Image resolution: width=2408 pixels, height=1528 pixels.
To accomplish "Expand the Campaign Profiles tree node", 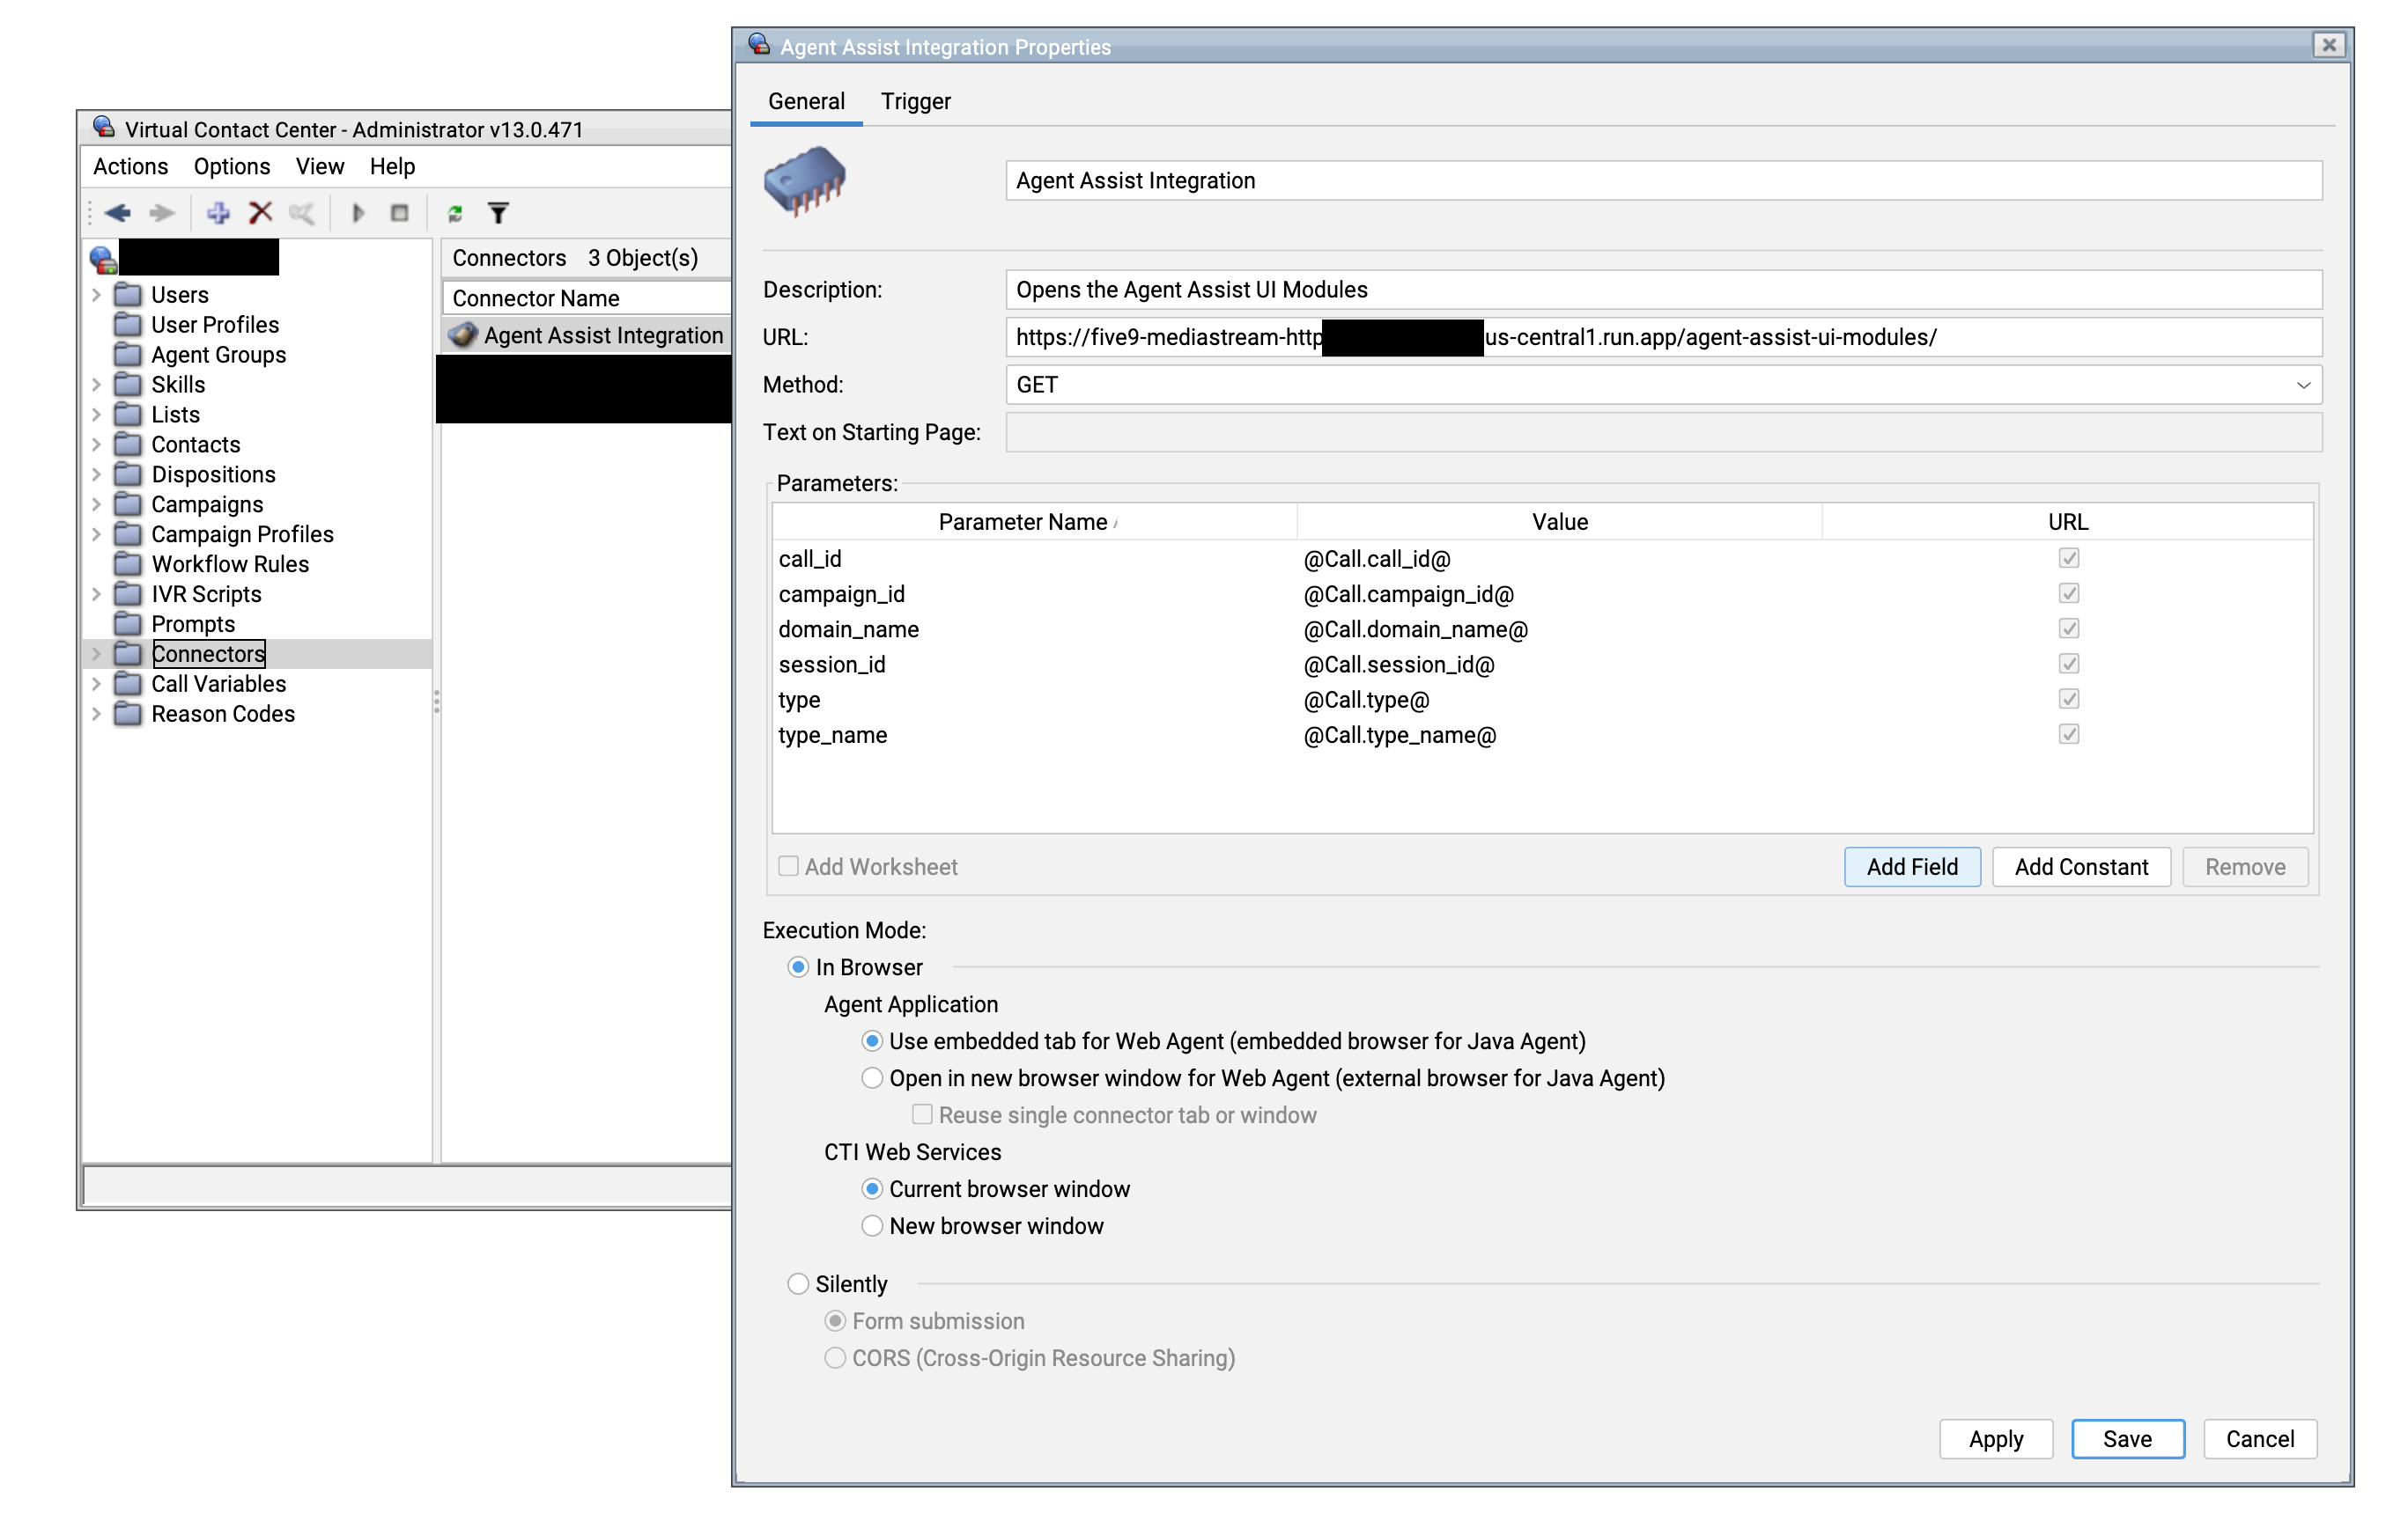I will [97, 534].
